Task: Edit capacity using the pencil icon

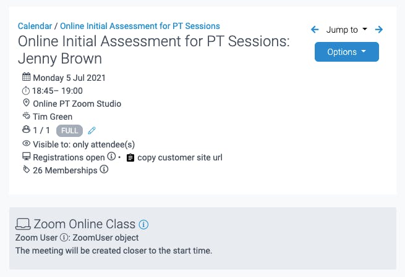Action: click(x=92, y=131)
